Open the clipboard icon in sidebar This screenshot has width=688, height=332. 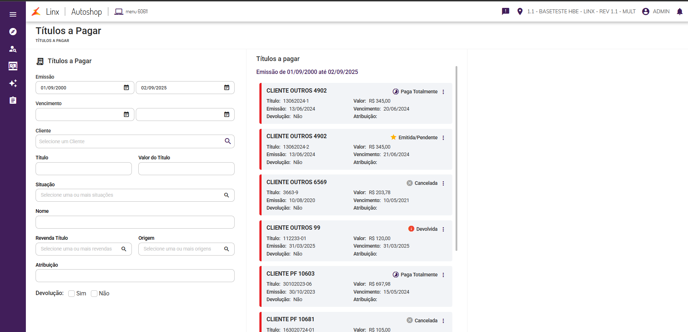(x=13, y=100)
